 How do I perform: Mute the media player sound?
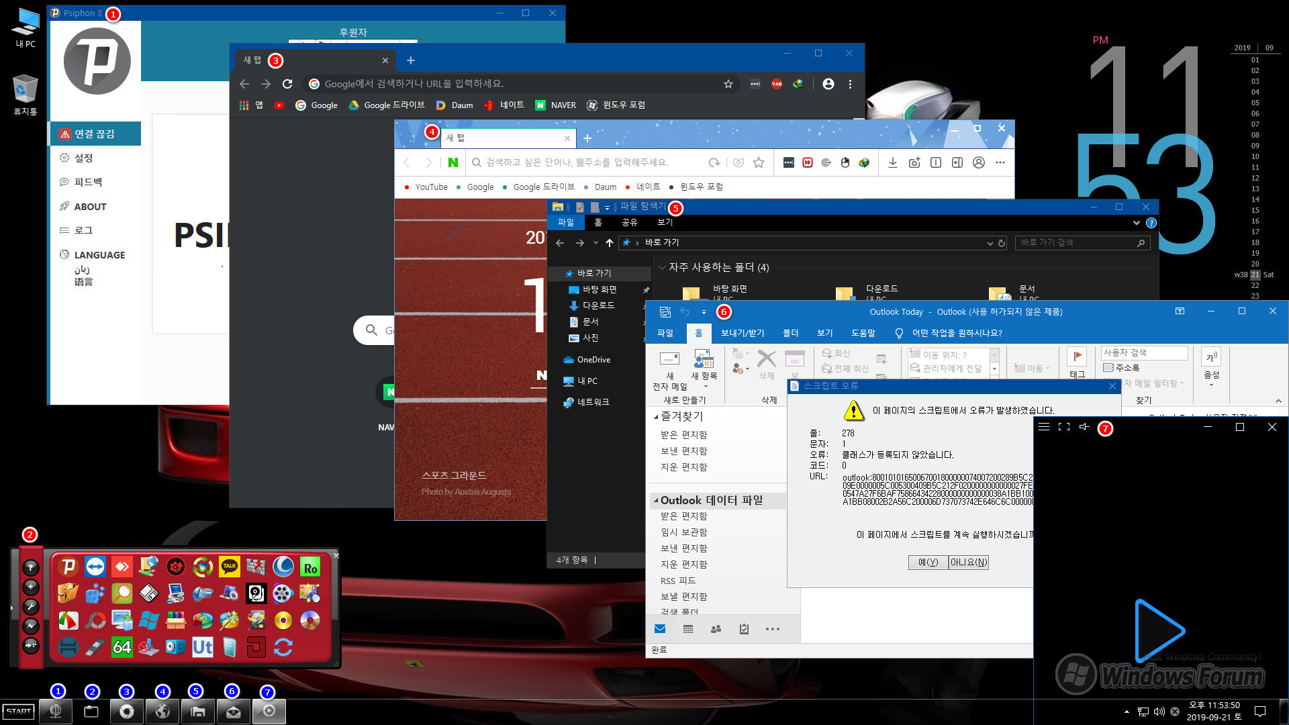[1084, 427]
